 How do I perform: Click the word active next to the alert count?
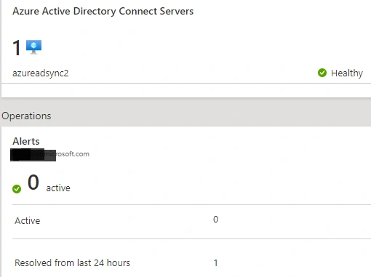coord(58,188)
